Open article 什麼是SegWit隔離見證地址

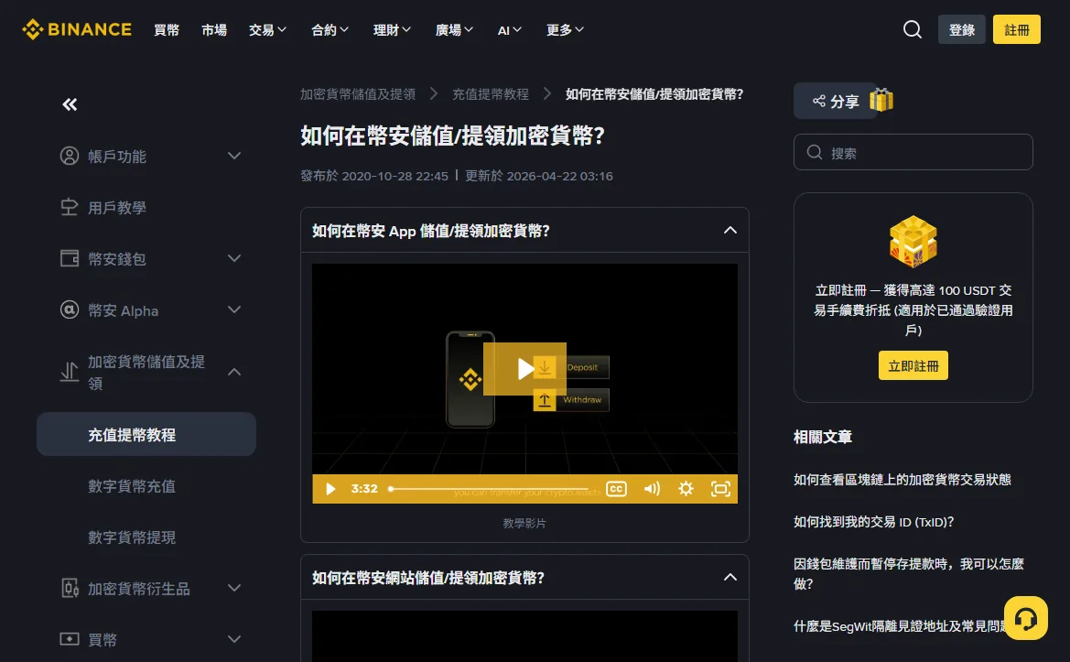click(x=901, y=625)
